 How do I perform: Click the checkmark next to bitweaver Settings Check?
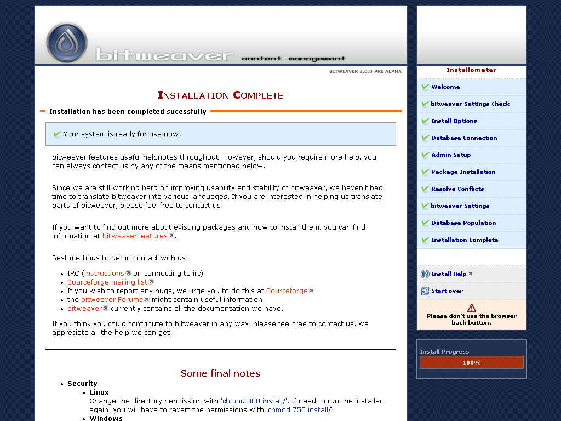(x=425, y=104)
